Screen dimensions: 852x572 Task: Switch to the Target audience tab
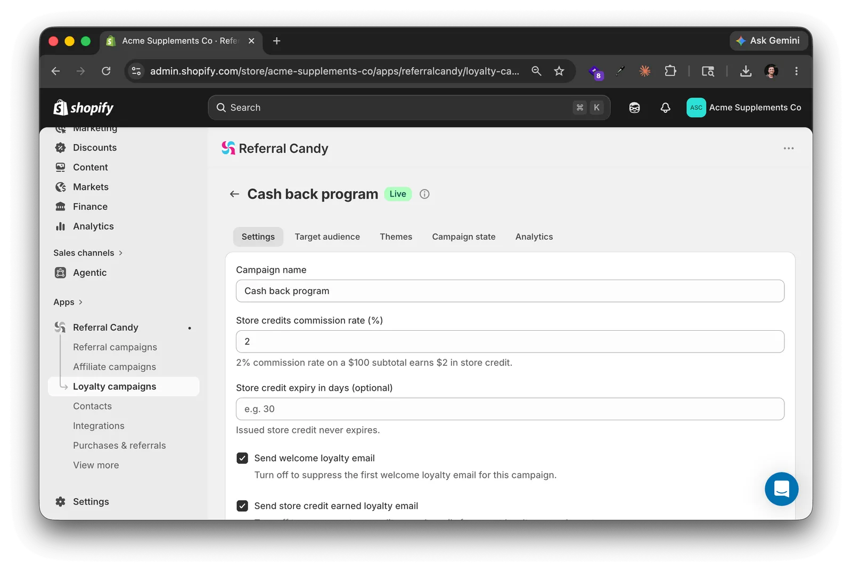(327, 236)
